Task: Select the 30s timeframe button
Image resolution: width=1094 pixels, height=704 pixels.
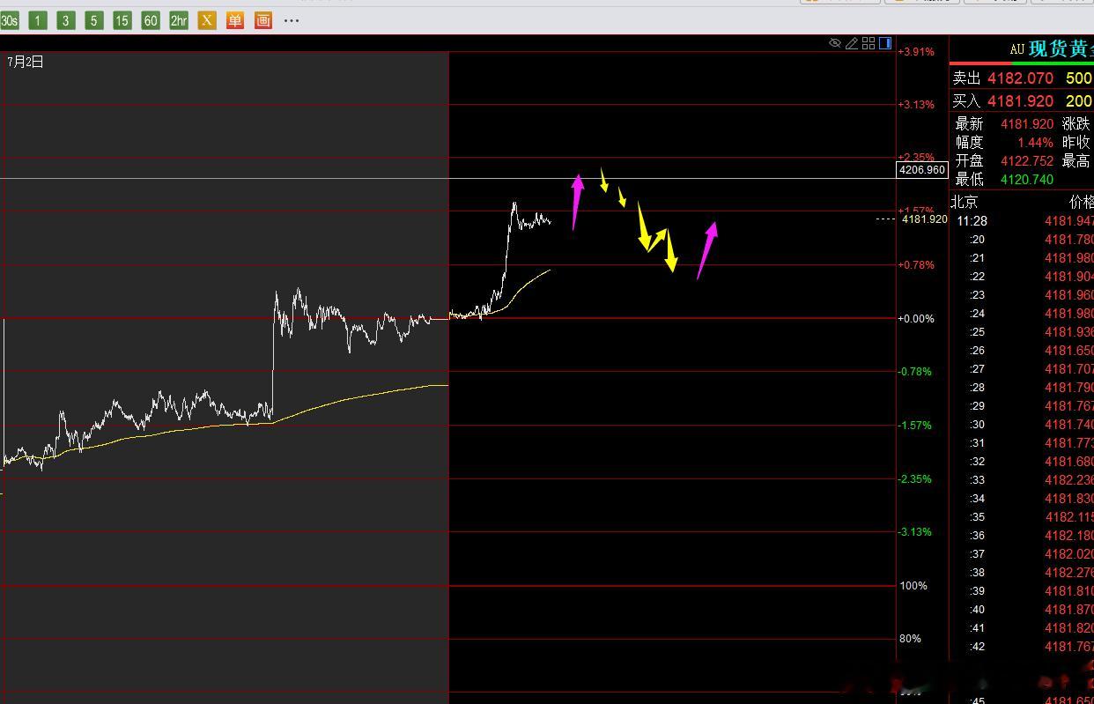Action: [10, 20]
